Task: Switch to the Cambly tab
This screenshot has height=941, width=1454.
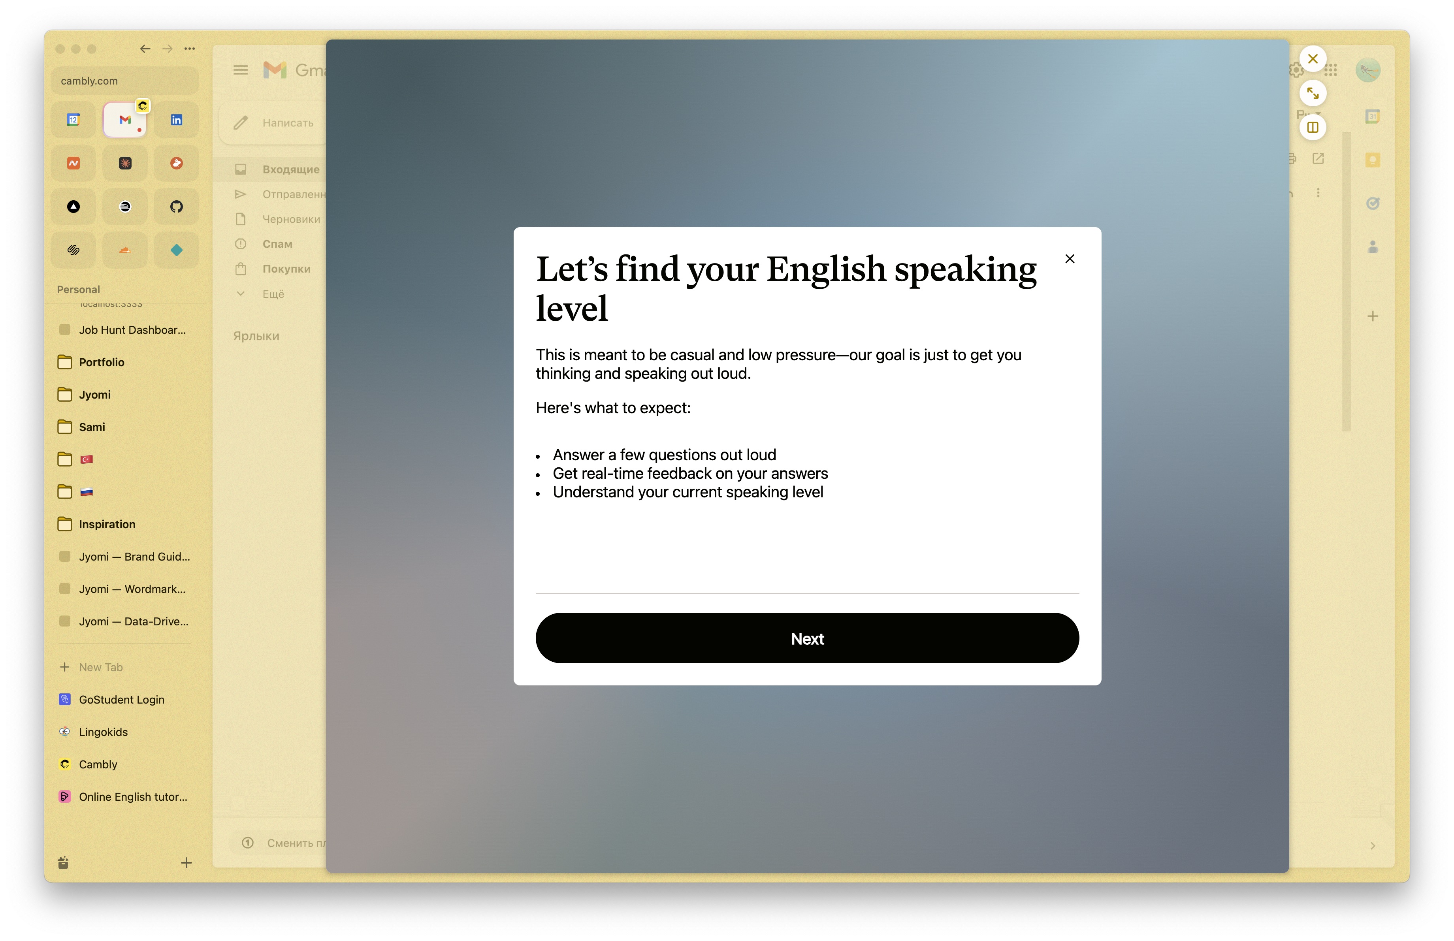Action: (98, 764)
